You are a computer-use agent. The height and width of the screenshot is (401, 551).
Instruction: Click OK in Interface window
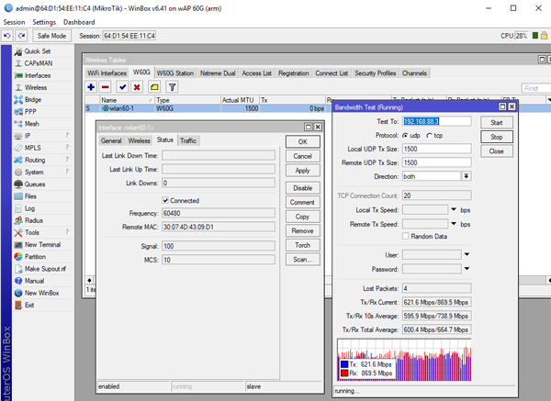[302, 142]
